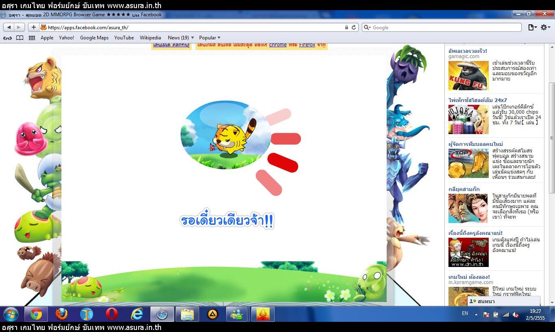This screenshot has width=555, height=332.
Task: Expand the Popular bookmarks folder
Action: (x=210, y=38)
